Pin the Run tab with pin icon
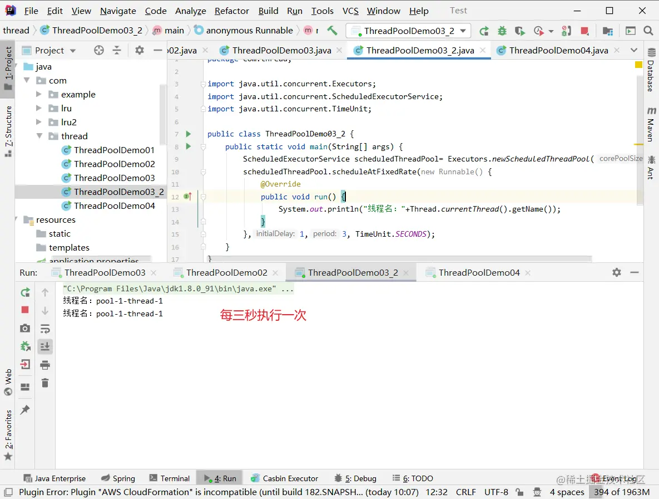 pyautogui.click(x=25, y=409)
